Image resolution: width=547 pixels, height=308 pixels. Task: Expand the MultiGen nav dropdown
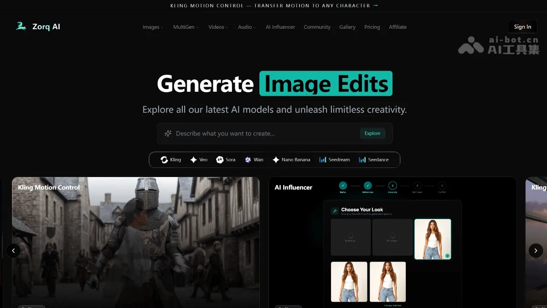[186, 27]
